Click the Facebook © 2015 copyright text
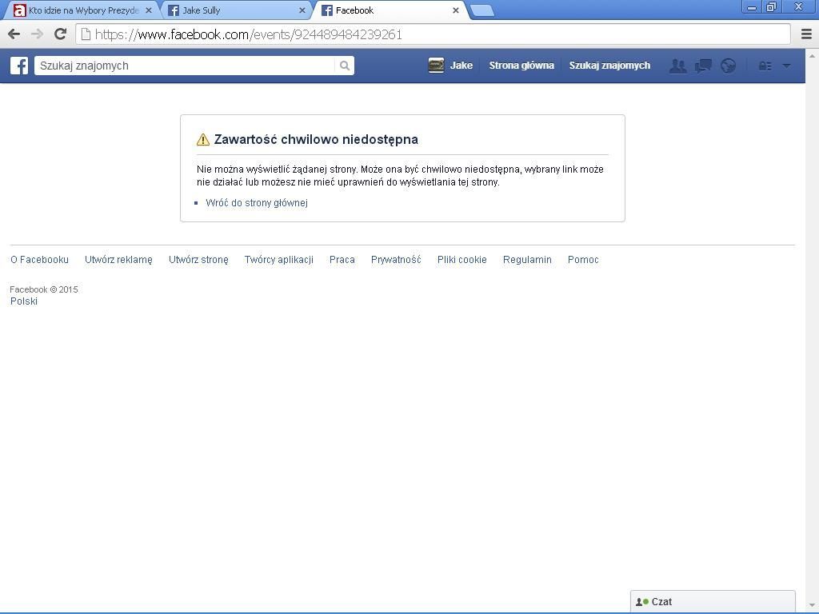The width and height of the screenshot is (819, 614). point(44,289)
